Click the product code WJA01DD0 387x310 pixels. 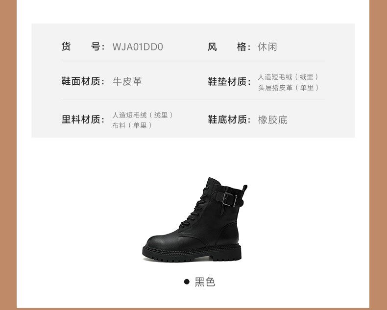tap(138, 47)
